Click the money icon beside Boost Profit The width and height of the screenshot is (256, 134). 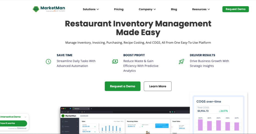point(115,61)
